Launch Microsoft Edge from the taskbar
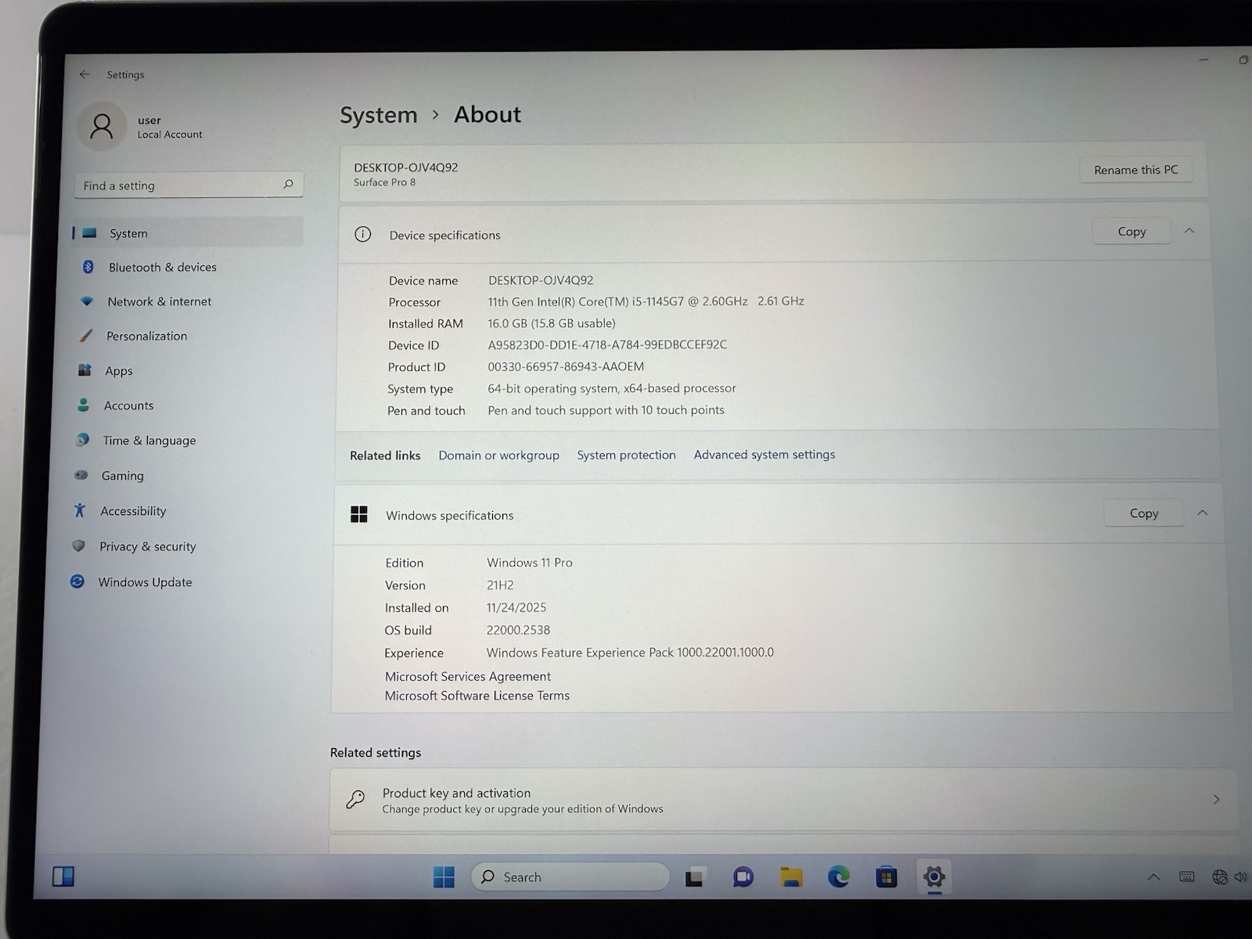 click(x=839, y=877)
